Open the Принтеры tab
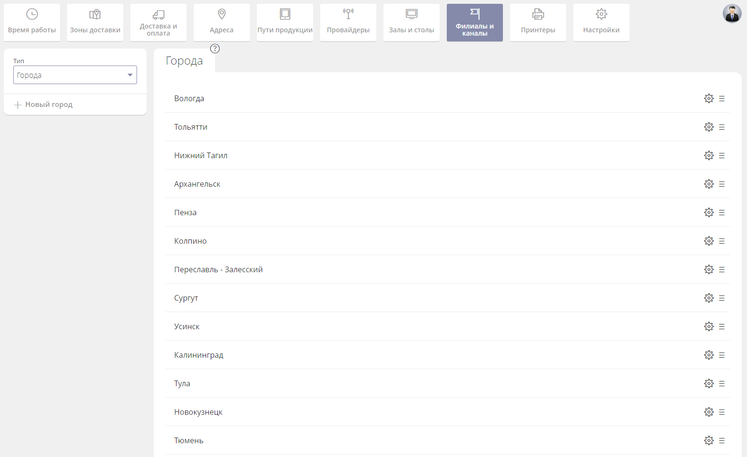The width and height of the screenshot is (747, 457). (x=538, y=22)
